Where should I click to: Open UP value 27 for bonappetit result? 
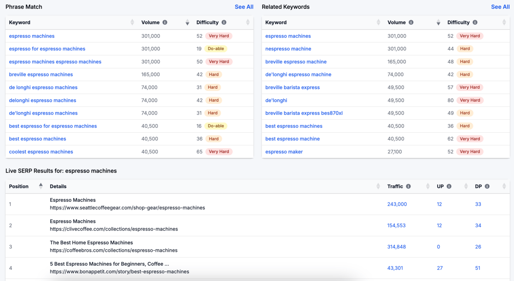point(440,268)
